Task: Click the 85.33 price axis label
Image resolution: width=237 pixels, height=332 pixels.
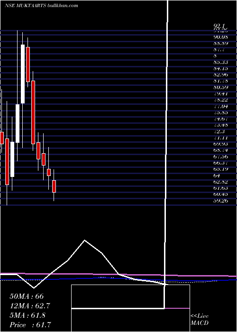Action: coord(220,62)
